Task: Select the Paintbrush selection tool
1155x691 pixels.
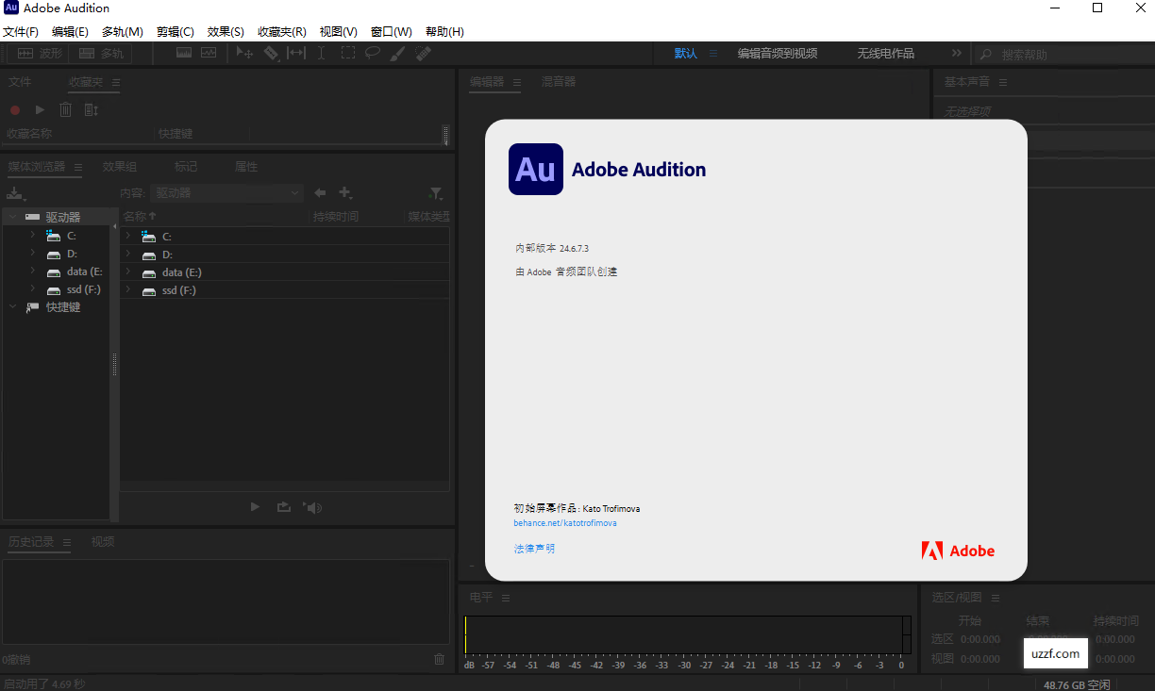Action: pyautogui.click(x=397, y=53)
